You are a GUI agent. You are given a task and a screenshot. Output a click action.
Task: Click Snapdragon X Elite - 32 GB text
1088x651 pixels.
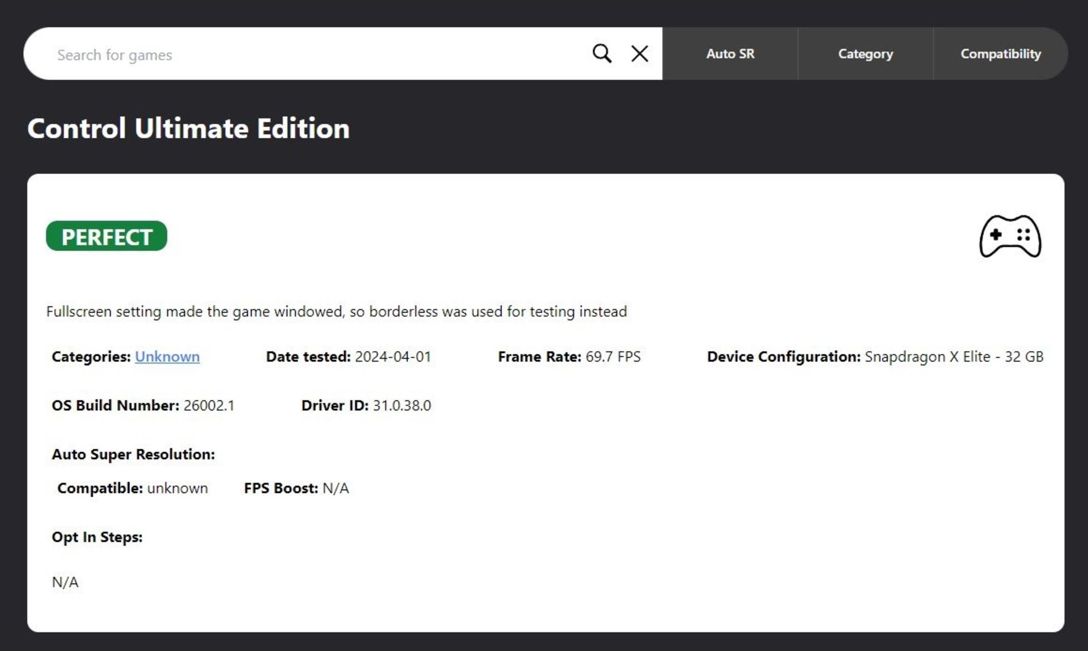(954, 357)
